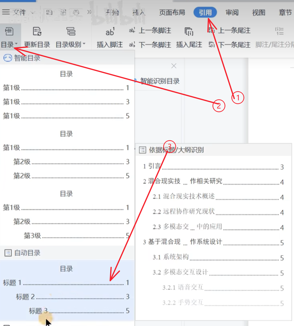Screen dimensions: 294x326
Task: Click the 3 基于混合现 entry
Action: pyautogui.click(x=214, y=242)
